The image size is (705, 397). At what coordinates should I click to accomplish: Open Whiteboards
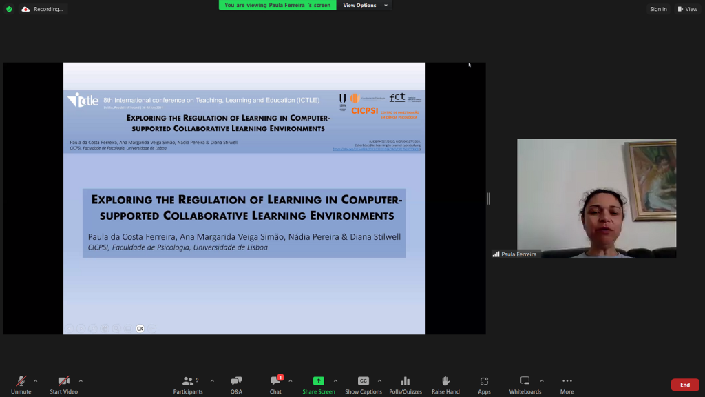pos(525,384)
